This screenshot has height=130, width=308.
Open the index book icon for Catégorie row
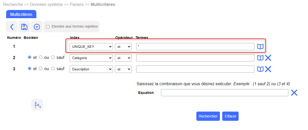point(260,58)
